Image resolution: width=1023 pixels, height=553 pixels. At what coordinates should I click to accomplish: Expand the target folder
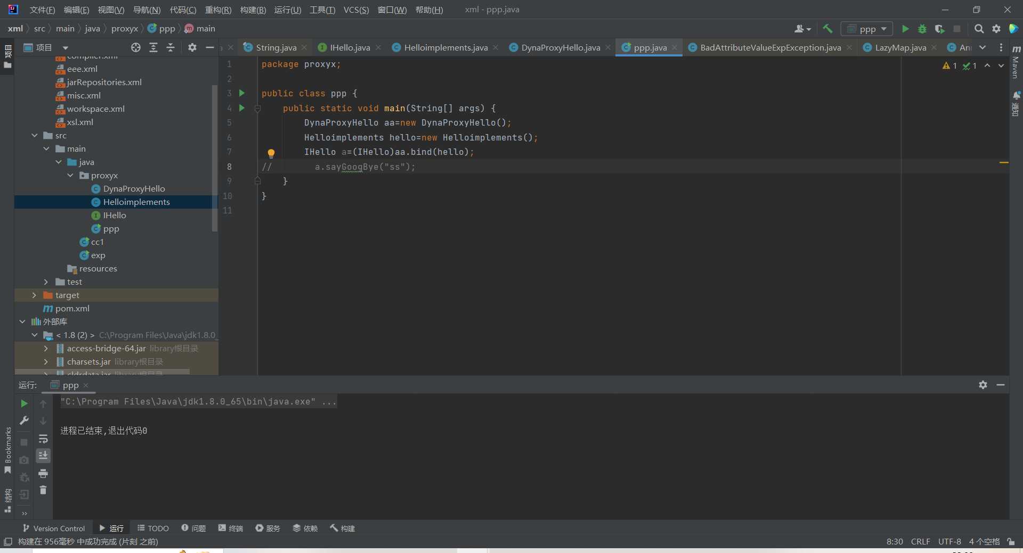pos(35,295)
